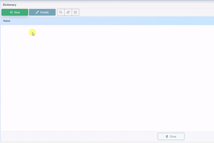Select the Close label text
Screen dimensions: 214x143
coord(173,137)
